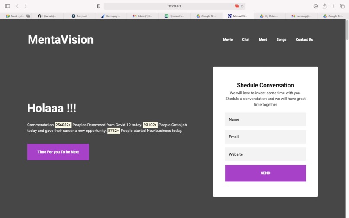Viewport: 349px width, 218px height.
Task: Show the tab overview icon
Action: (342, 6)
